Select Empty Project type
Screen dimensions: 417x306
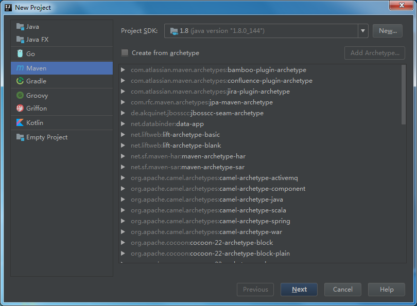(x=62, y=137)
